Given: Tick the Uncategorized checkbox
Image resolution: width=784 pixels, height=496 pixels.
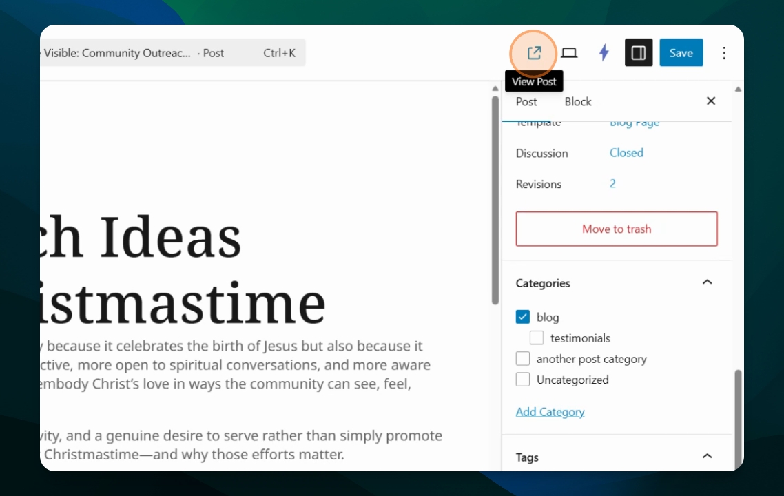Looking at the screenshot, I should point(522,380).
